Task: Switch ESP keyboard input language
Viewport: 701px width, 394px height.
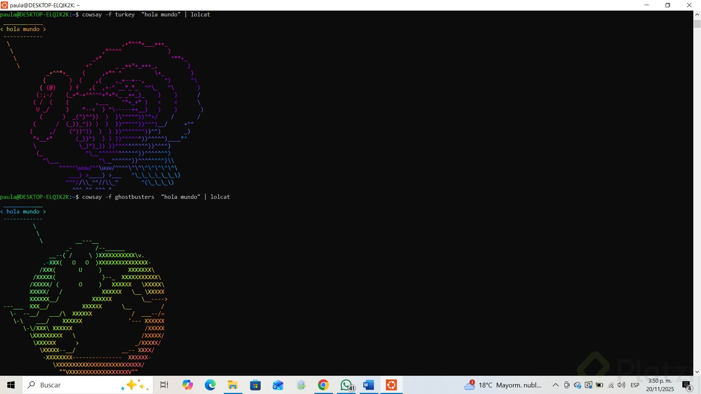Action: click(x=635, y=385)
